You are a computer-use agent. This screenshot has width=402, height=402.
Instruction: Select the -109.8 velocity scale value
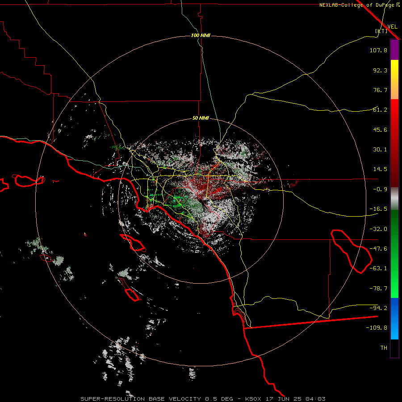click(x=377, y=328)
